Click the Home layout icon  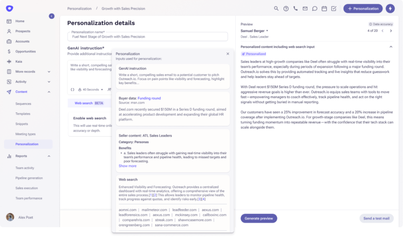click(x=9, y=21)
